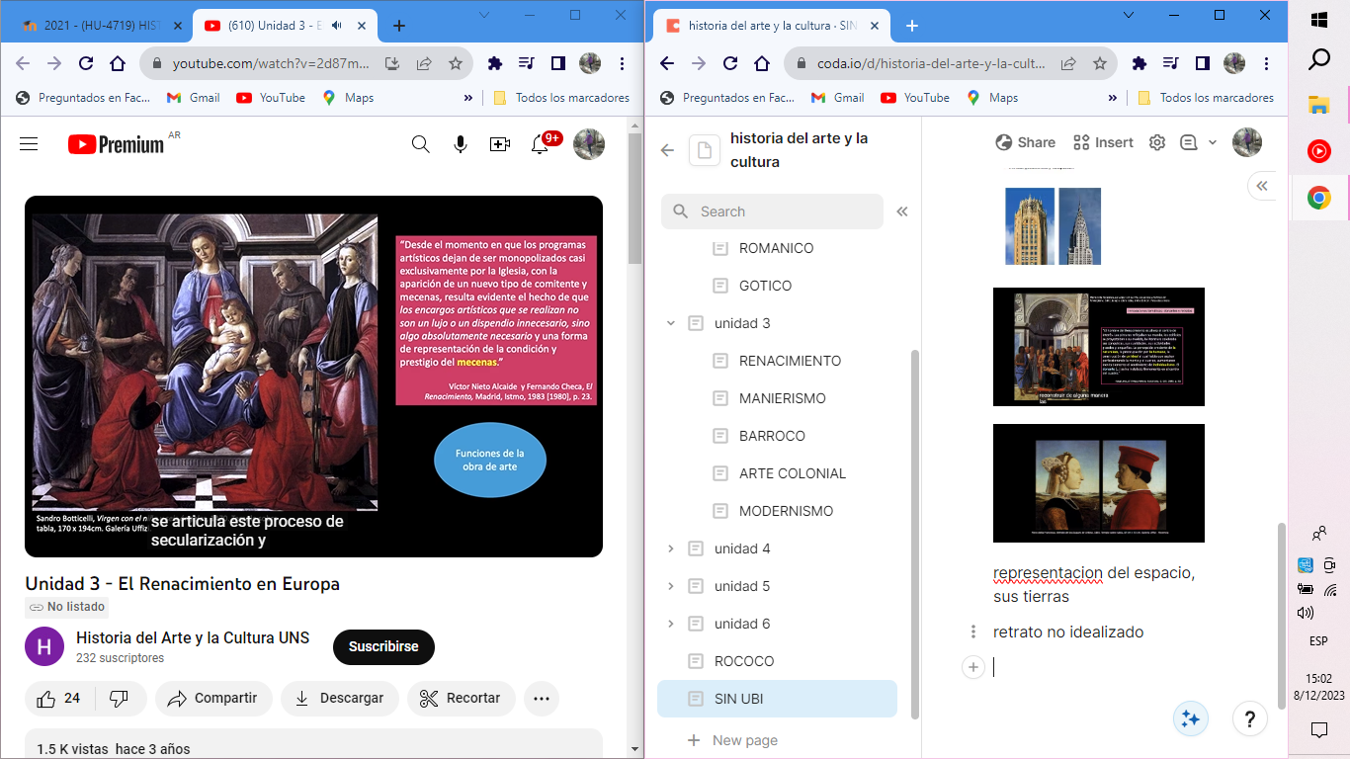Viewport: 1350px width, 759px height.
Task: Click Windows Start button
Action: pos(1319,20)
